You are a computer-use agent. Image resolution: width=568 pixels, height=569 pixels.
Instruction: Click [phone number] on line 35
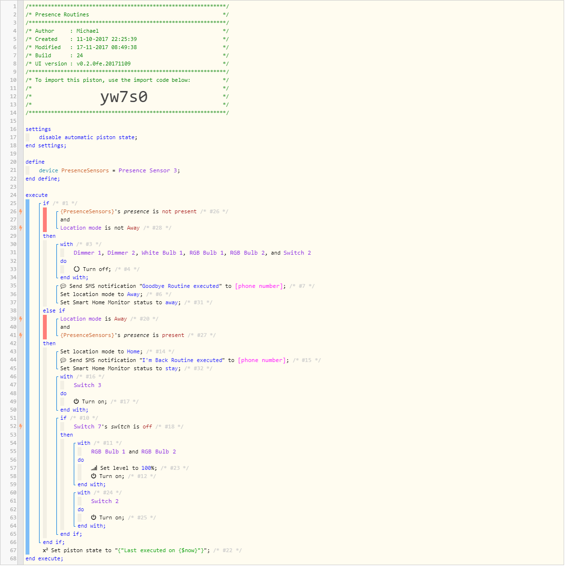click(x=258, y=287)
